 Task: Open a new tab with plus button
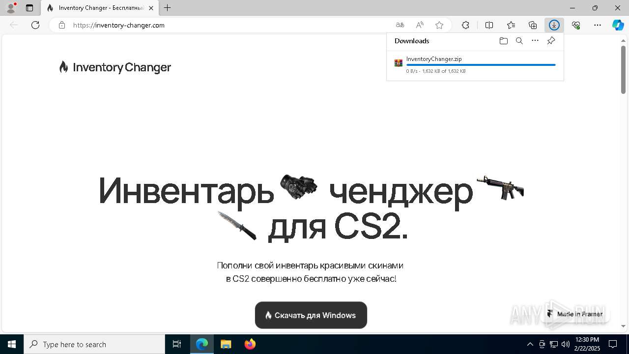coord(168,8)
